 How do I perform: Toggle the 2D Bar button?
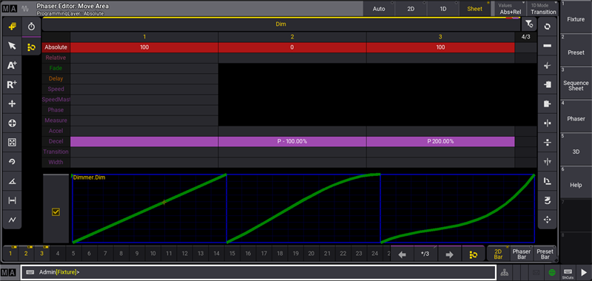[498, 254]
